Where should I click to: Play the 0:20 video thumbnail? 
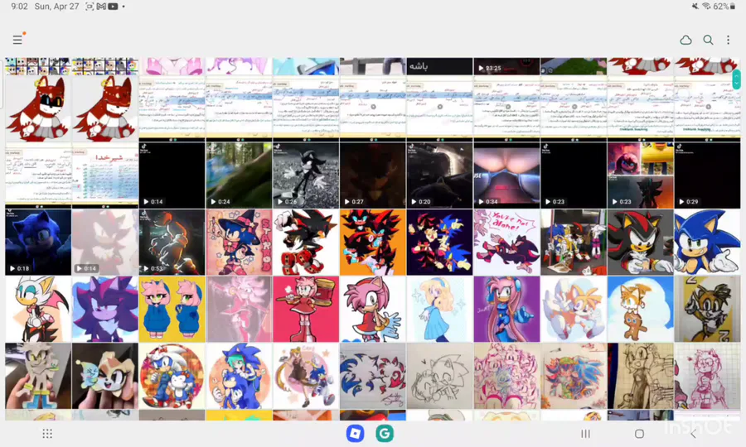click(439, 175)
